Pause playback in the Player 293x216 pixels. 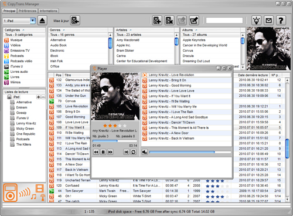(103, 152)
